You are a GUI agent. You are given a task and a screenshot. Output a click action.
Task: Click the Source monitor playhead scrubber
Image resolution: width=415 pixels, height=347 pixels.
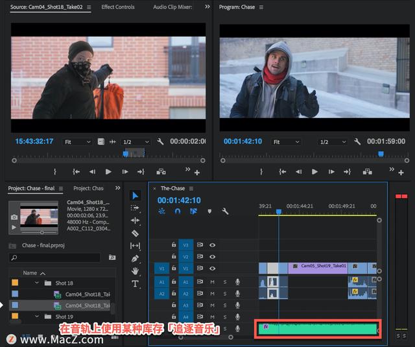(126, 154)
